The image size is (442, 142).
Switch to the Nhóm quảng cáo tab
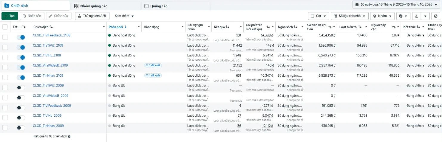105,6
